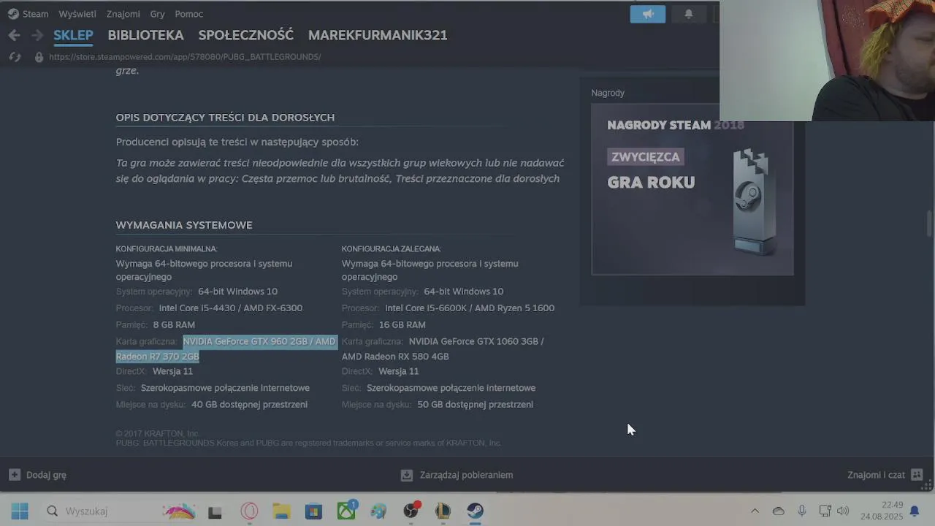Open the MAREKFURMANIK321 profile tab
Screen dimensions: 935x526
coord(378,35)
